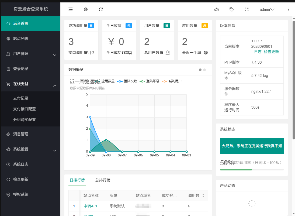This screenshot has height=216, width=295.
Task: Click the 09-08 data point on green curve
Action: point(106,140)
